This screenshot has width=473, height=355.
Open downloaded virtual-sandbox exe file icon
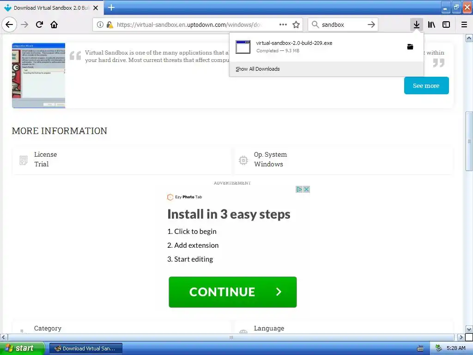click(x=243, y=47)
